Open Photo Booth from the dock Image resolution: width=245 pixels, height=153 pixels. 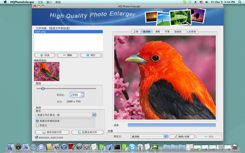pyautogui.click(x=72, y=147)
